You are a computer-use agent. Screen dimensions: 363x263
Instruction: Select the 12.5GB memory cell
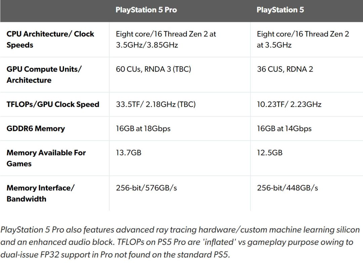270,153
